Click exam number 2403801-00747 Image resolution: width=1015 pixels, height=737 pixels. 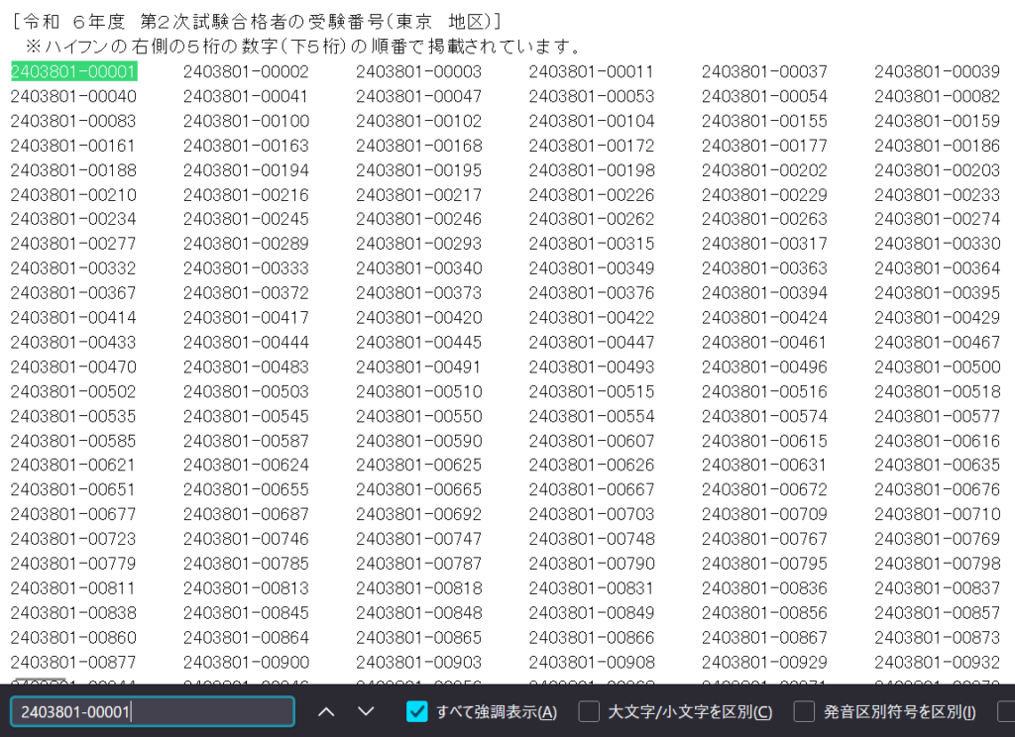coord(418,539)
